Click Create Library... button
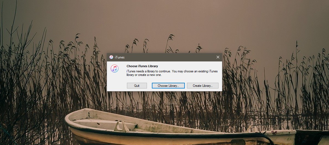Viewport: 329px width, 145px height. tap(203, 86)
